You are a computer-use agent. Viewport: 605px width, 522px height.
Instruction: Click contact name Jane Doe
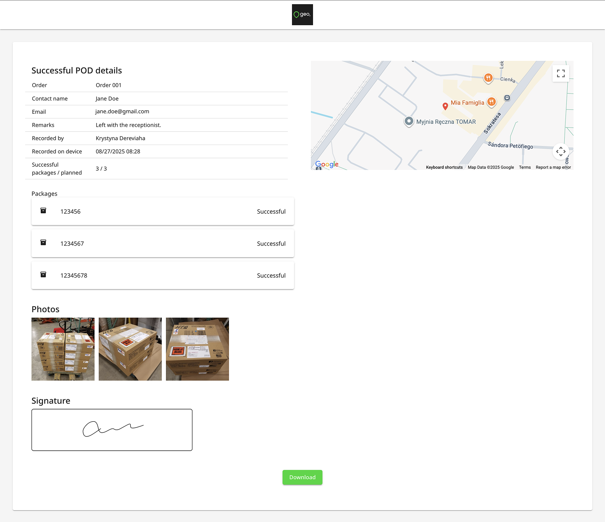(107, 99)
